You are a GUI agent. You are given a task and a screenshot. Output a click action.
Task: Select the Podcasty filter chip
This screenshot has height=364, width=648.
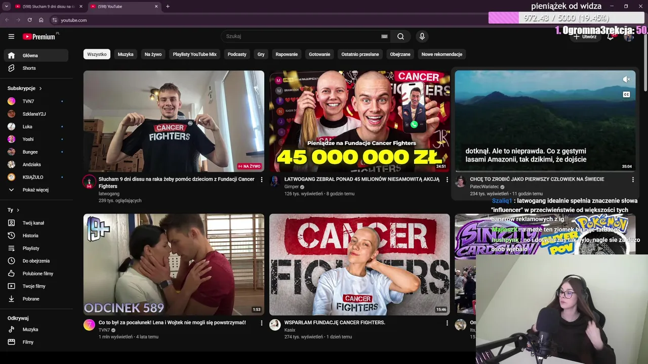[x=237, y=54]
